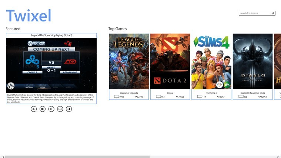Click 'The Sims 4' caption text
Image resolution: width=281 pixels, height=158 pixels.
[211, 93]
